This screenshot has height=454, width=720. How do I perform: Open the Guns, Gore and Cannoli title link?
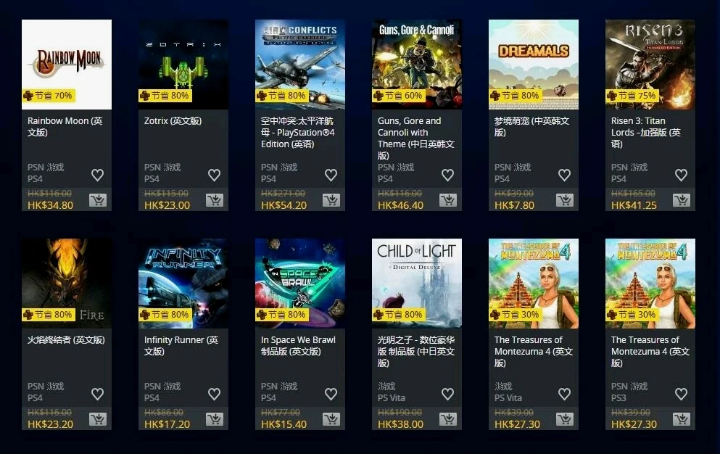click(416, 138)
